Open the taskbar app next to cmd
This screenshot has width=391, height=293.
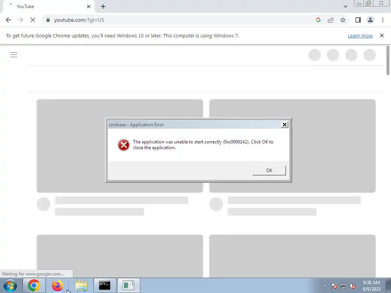click(x=128, y=285)
